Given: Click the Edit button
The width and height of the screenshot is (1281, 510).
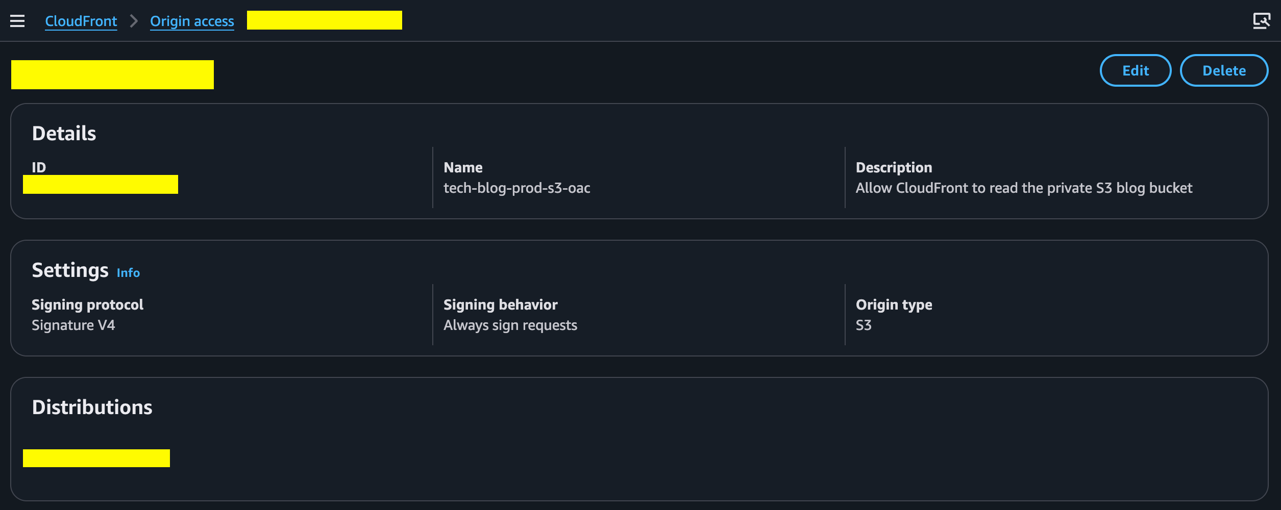Looking at the screenshot, I should coord(1135,70).
